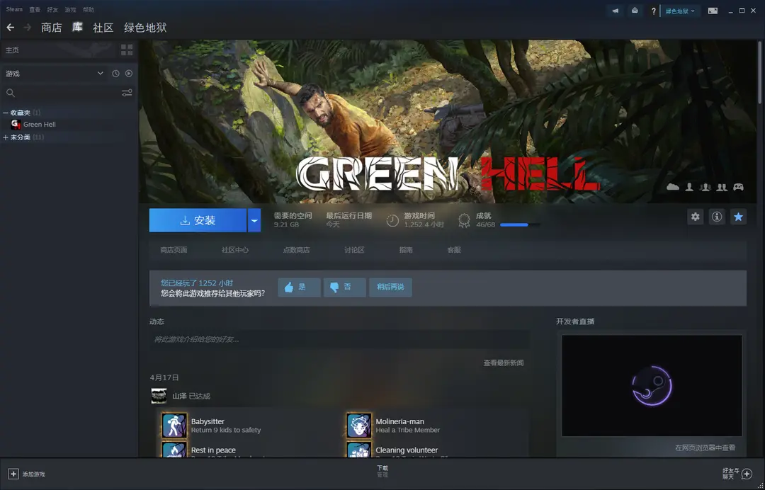Click the 稍后再说 button

pyautogui.click(x=390, y=287)
